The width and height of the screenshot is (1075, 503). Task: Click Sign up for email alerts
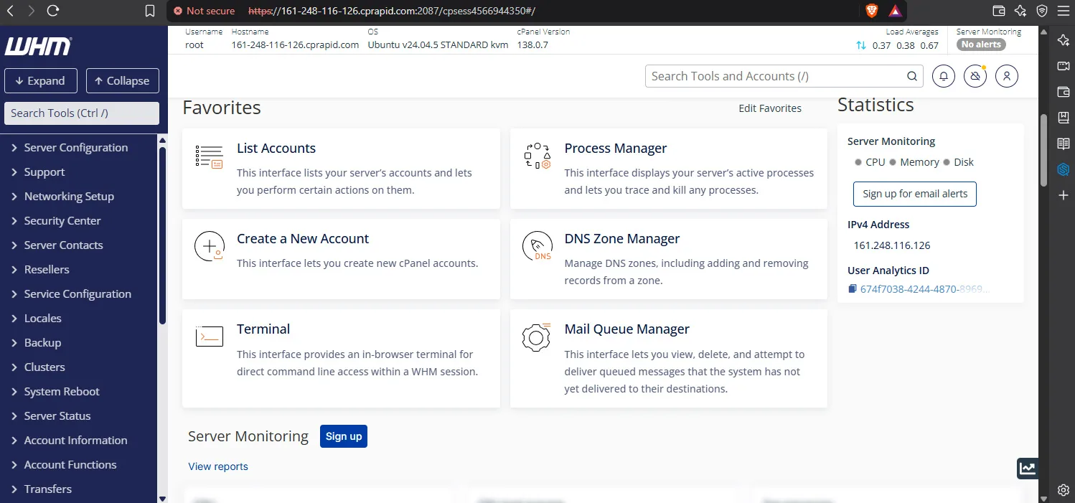point(915,194)
